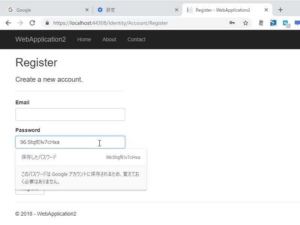Viewport: 300px width, 225px height.
Task: Open the Contact page
Action: click(136, 39)
